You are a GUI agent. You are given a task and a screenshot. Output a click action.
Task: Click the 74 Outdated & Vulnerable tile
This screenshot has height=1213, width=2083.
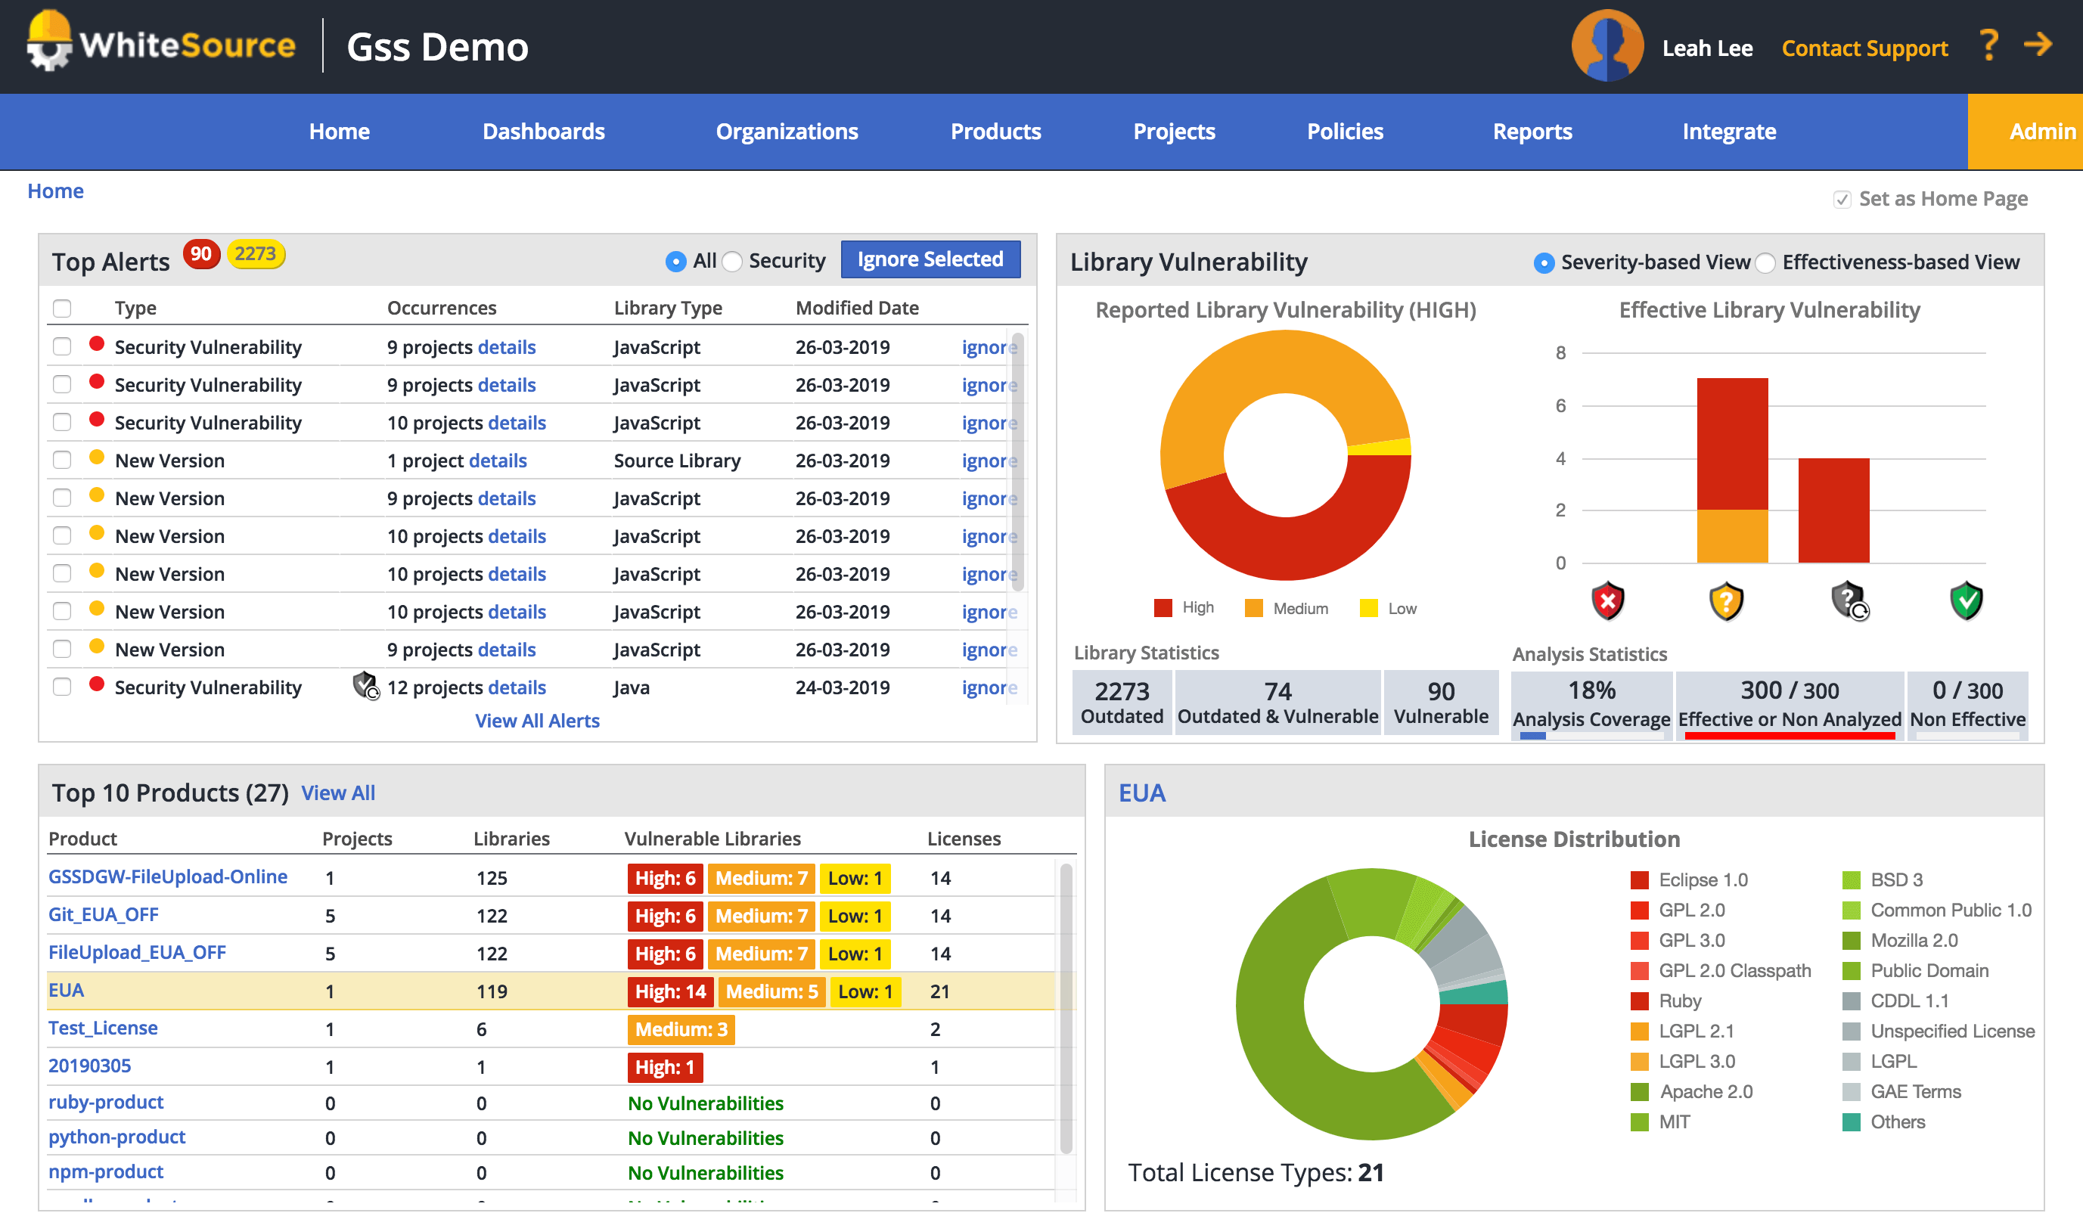tap(1278, 703)
